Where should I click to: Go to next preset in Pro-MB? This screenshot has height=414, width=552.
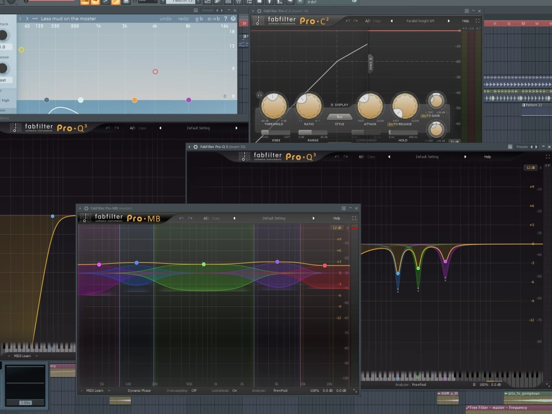click(314, 218)
